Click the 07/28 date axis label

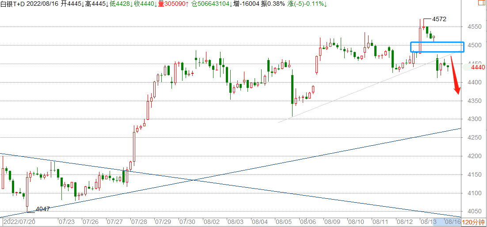click(x=139, y=222)
